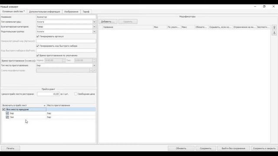278x156 pixels.
Task: Sort by Включать в прайс-лист column header
Action: tap(24, 105)
